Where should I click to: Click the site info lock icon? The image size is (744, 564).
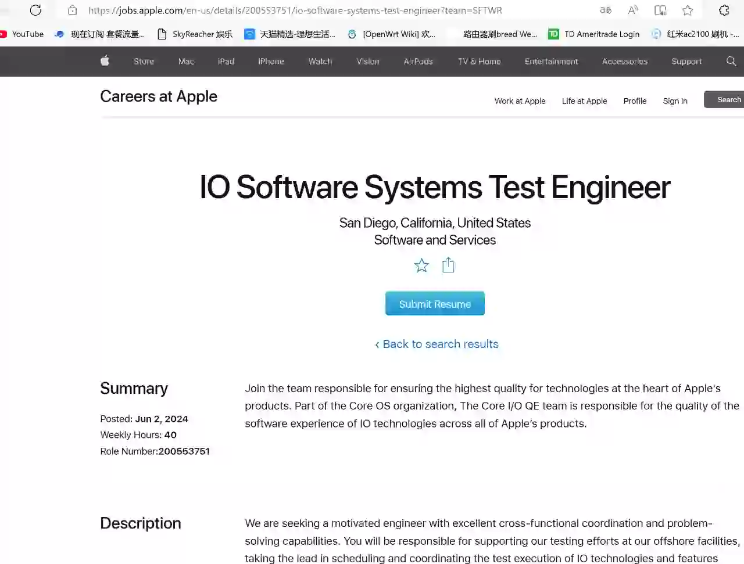[x=73, y=10]
